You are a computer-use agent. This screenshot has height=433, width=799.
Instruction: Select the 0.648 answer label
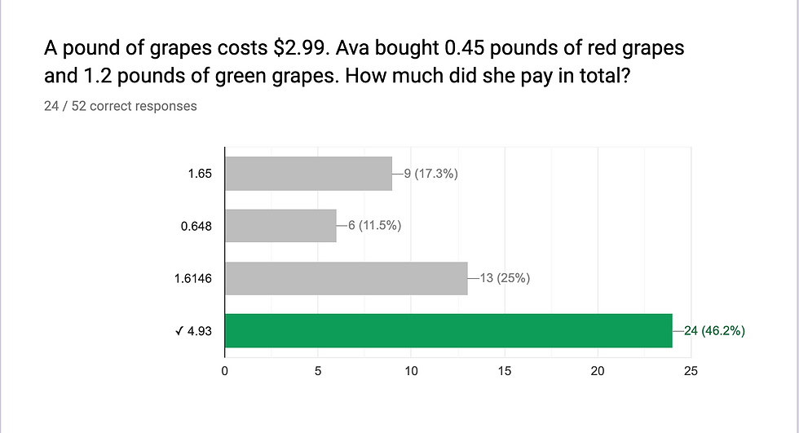coord(196,227)
